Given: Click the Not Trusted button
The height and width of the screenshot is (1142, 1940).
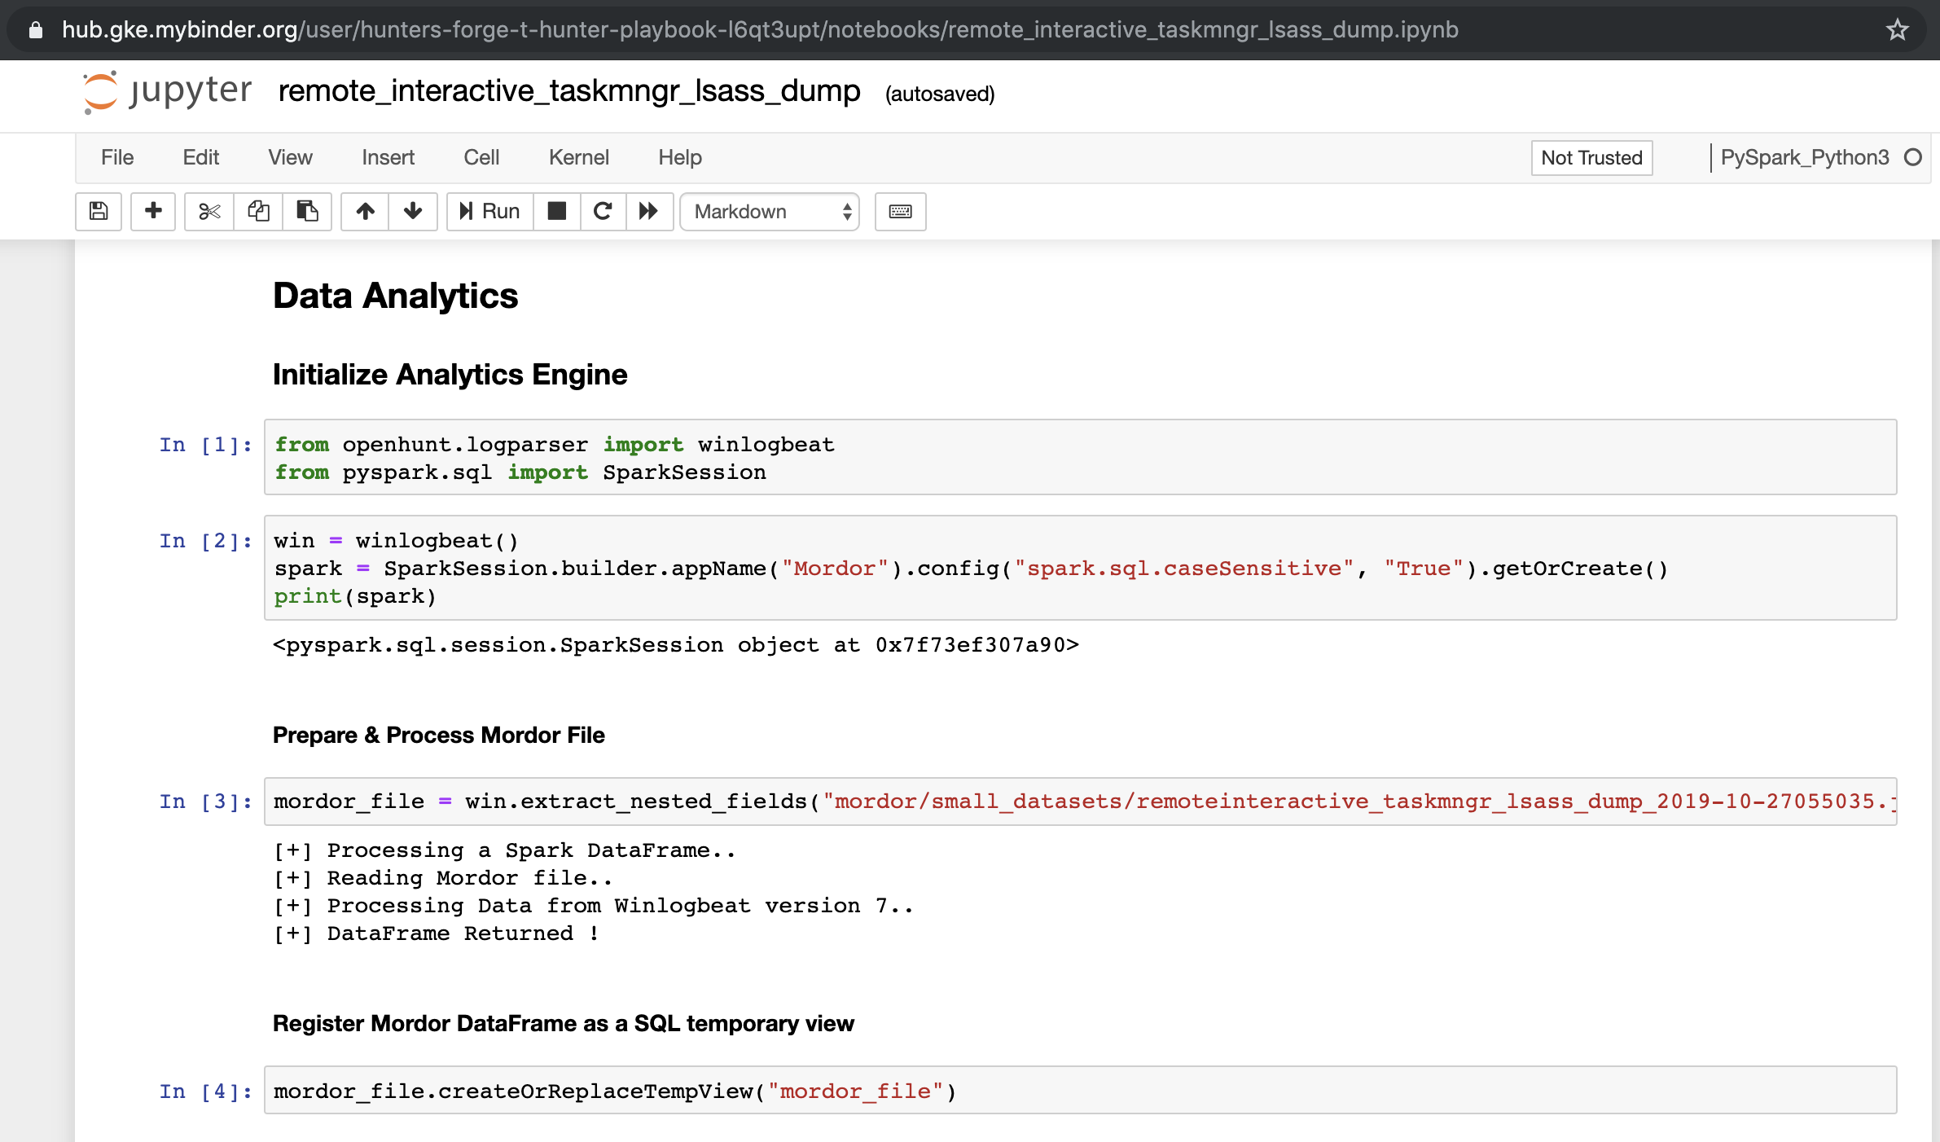Looking at the screenshot, I should tap(1591, 157).
